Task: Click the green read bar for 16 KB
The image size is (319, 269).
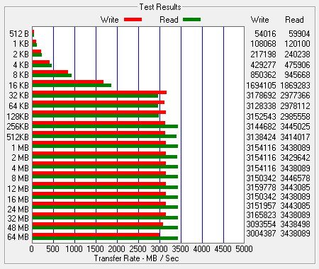Action: click(72, 85)
